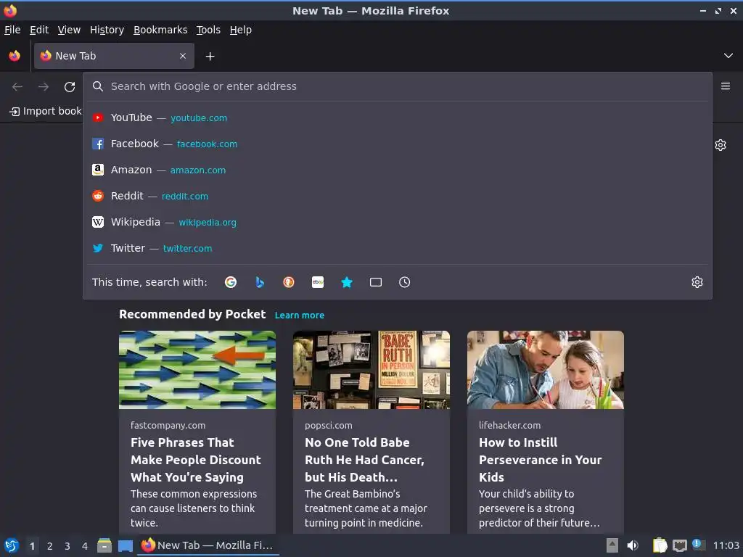Search History using clock icon
Image resolution: width=743 pixels, height=557 pixels.
(x=405, y=282)
